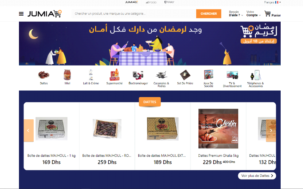Viewport: 303px width, 189px height.
Task: Slide dates carousel to previous items
Action: 29,130
